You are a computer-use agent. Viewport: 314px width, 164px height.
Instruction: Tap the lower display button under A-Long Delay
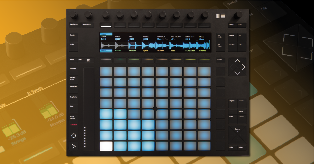pos(190,60)
